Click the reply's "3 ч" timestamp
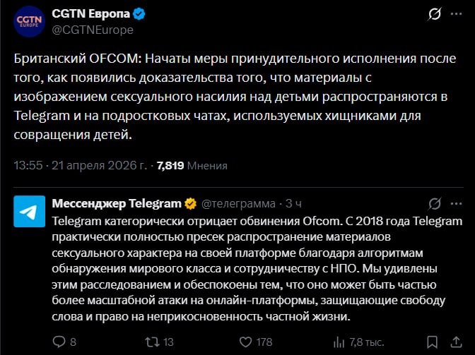This screenshot has width=475, height=355. 293,204
